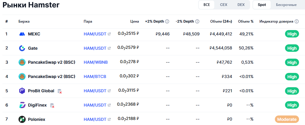Screen dimensions: 305x125
Task: Open the Poloniex exchange name
Action: [37, 119]
